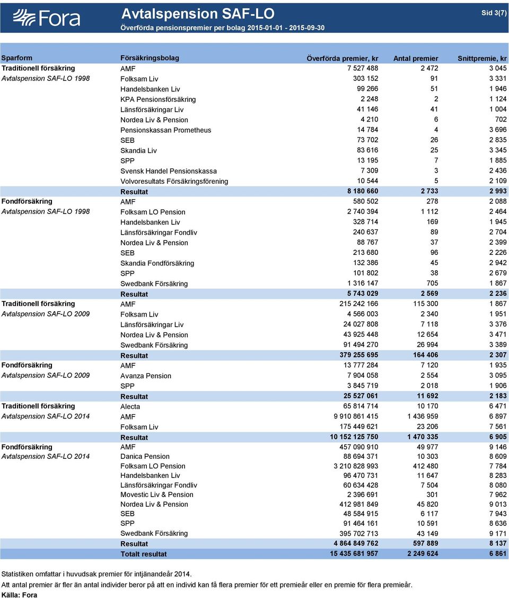Click the Resultat value '379 255 695'
This screenshot has width=509, height=598.
pos(358,355)
